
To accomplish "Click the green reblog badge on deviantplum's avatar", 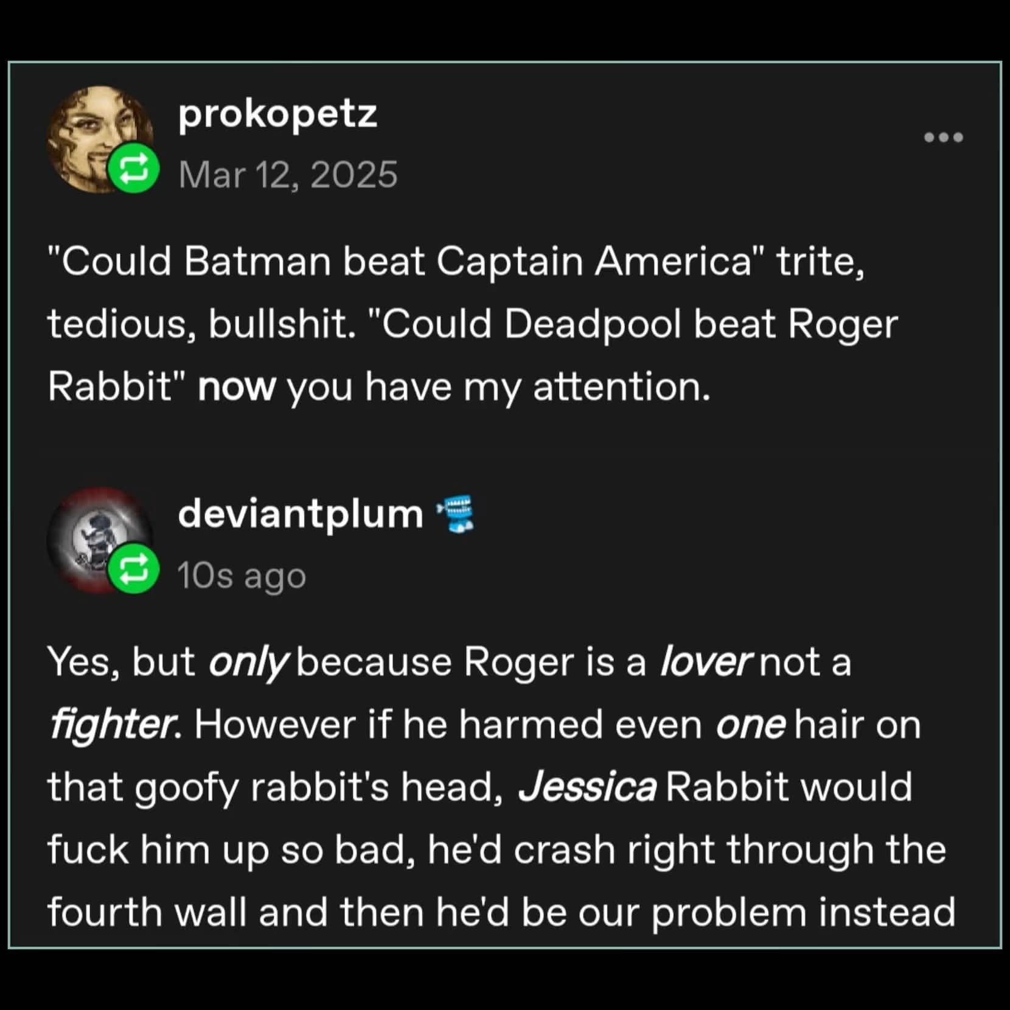I will point(134,568).
